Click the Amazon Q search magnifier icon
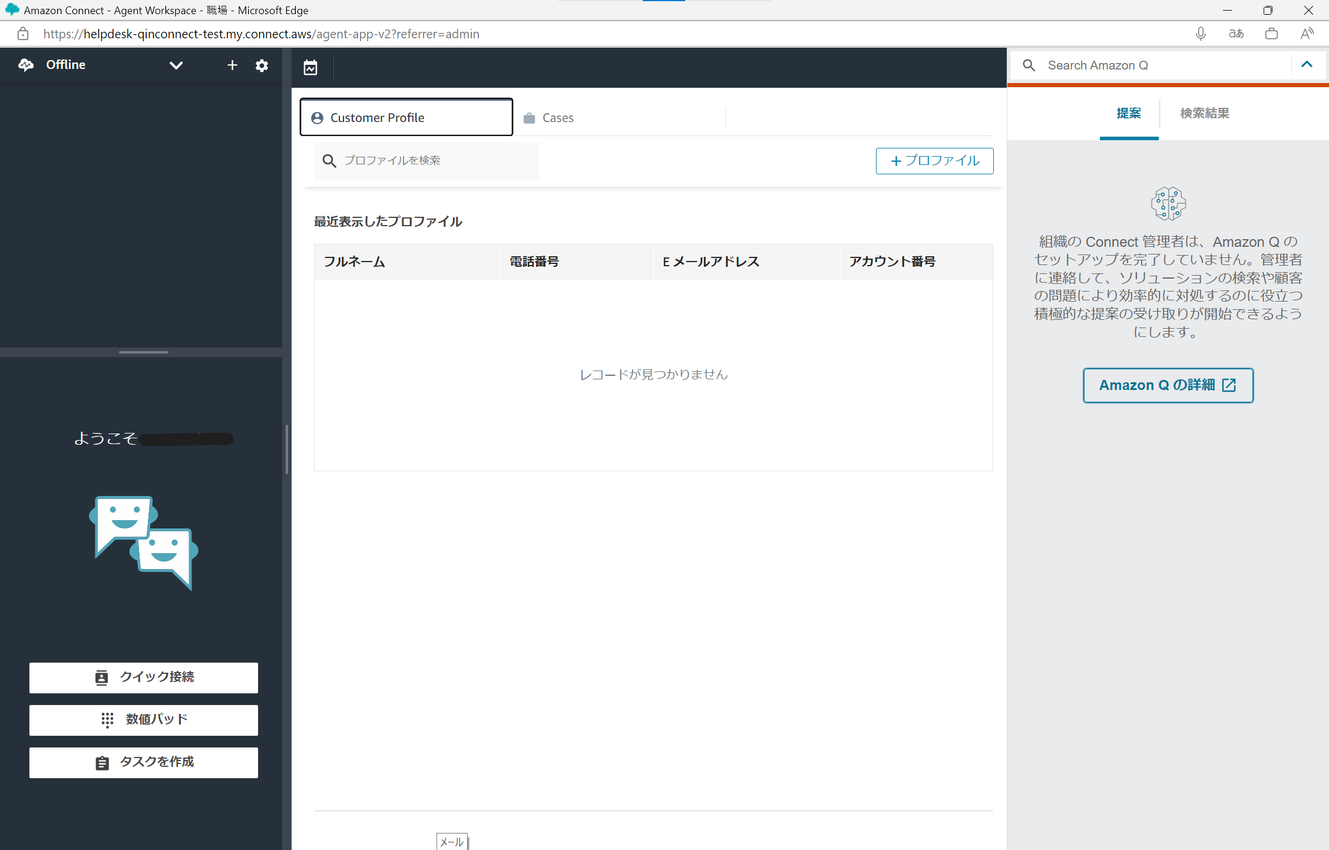The image size is (1329, 850). point(1029,65)
